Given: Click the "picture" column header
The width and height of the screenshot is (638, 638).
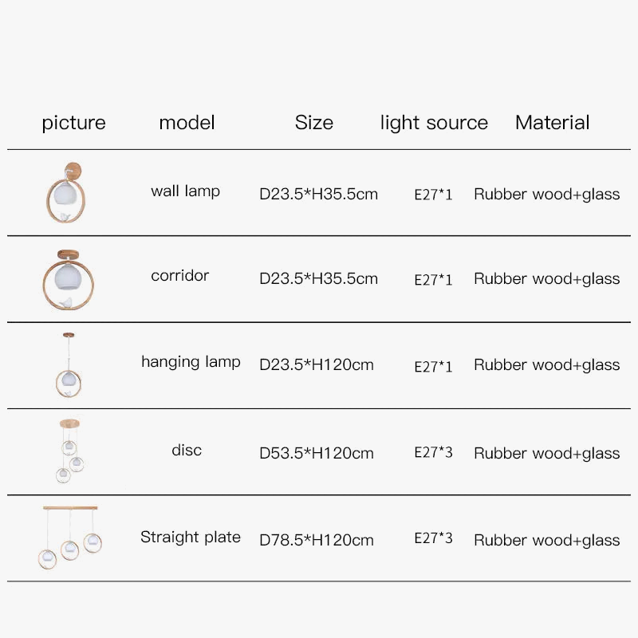Looking at the screenshot, I should click(73, 123).
